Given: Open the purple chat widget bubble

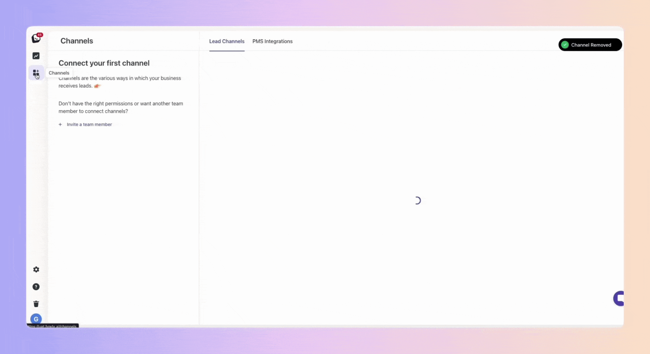Looking at the screenshot, I should click(618, 298).
